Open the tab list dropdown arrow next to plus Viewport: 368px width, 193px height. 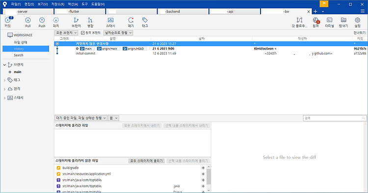click(323, 11)
